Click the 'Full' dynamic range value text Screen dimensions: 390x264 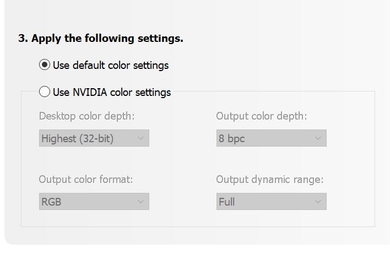[x=226, y=202]
